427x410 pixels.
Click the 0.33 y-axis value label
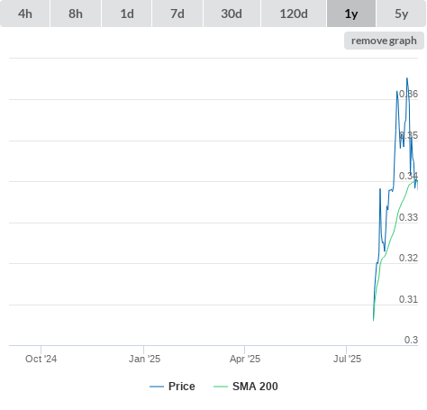click(x=408, y=217)
